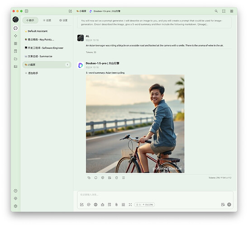Image resolution: width=248 pixels, height=226 pixels.
Task: Open the message more-options menu icon
Action: click(124, 178)
